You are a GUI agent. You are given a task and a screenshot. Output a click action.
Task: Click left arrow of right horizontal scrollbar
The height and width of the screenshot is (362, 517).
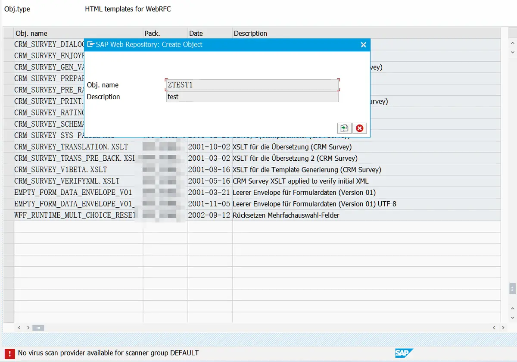click(494, 328)
